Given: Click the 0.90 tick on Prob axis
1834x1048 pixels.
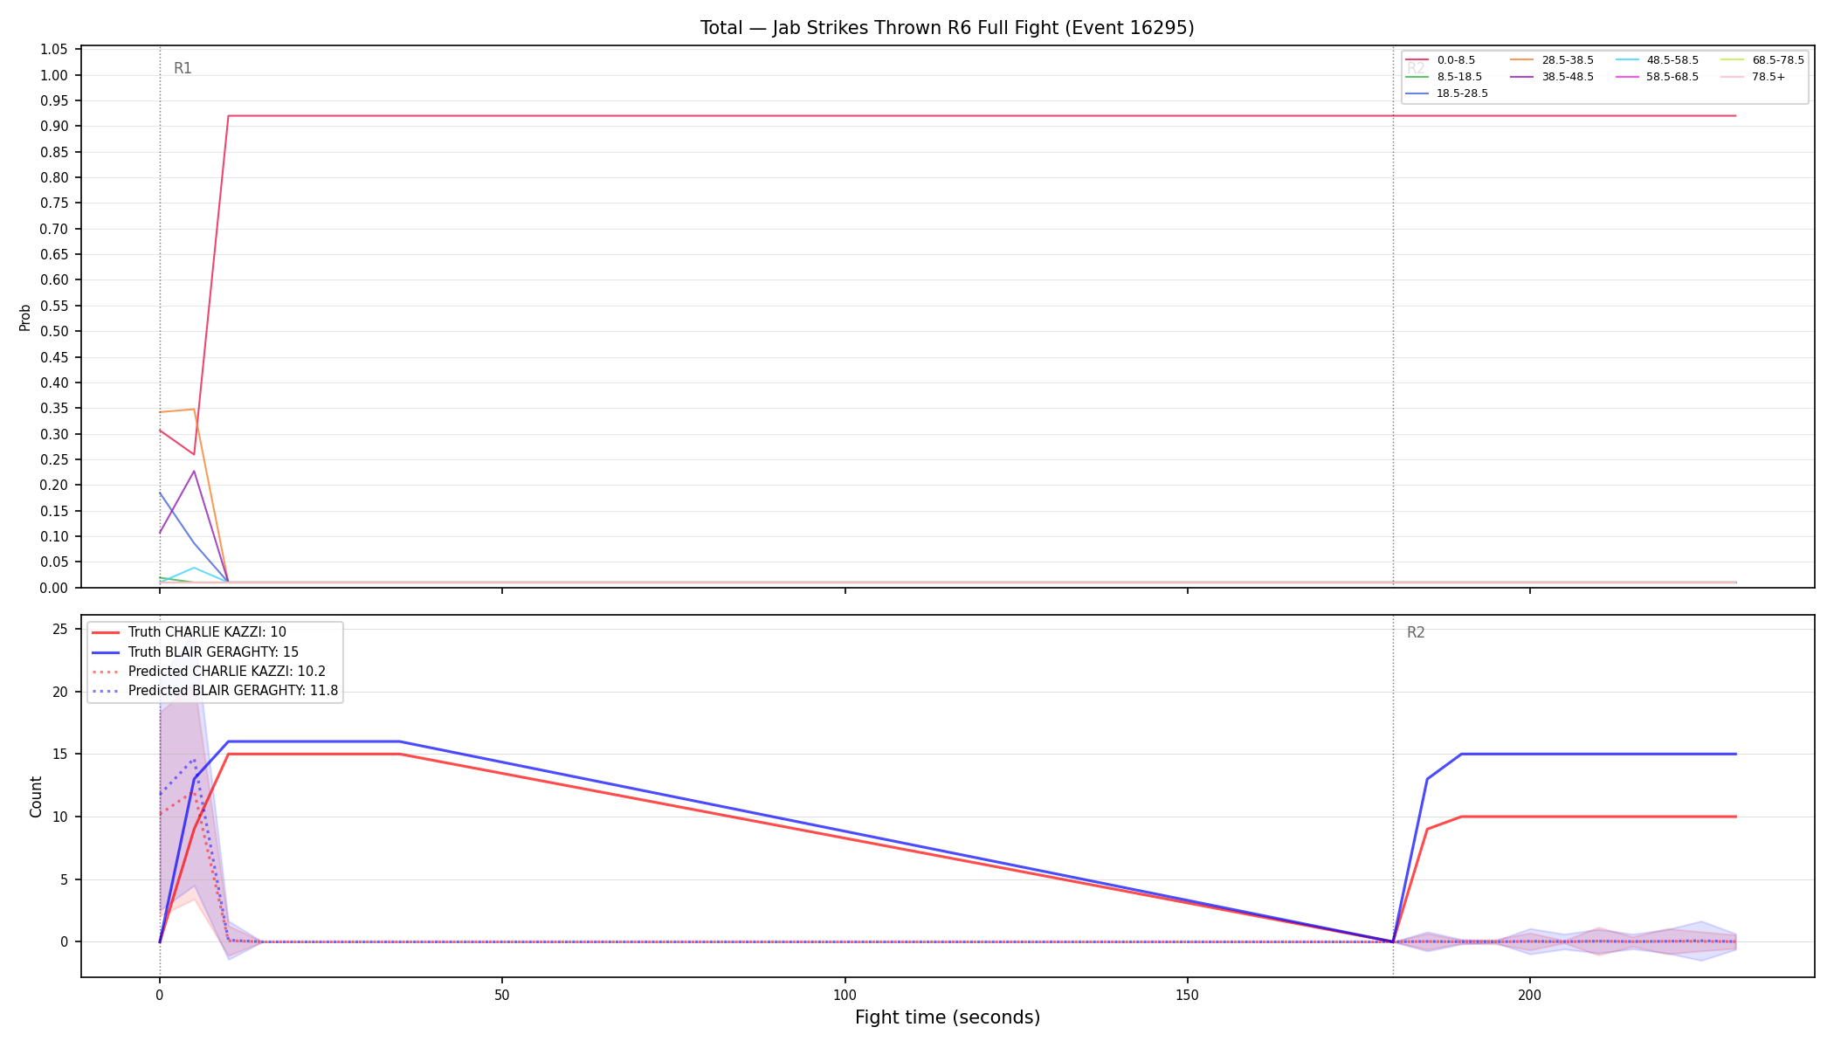Looking at the screenshot, I should 54,127.
